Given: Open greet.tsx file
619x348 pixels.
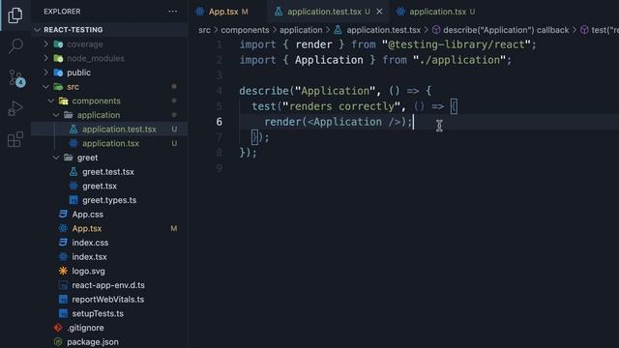Looking at the screenshot, I should [100, 186].
